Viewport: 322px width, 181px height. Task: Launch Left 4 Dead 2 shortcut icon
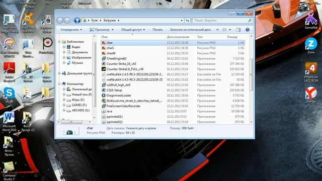click(311, 72)
